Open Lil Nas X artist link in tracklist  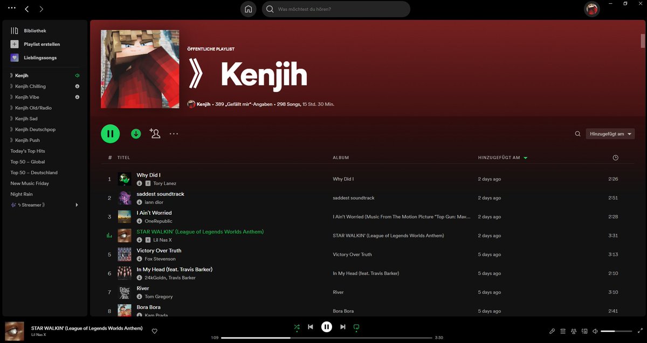(x=162, y=240)
